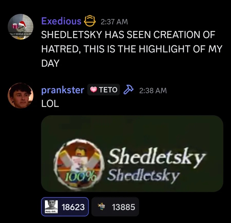
Task: Click the blue hammer role icon beside prankster
Action: point(128,90)
